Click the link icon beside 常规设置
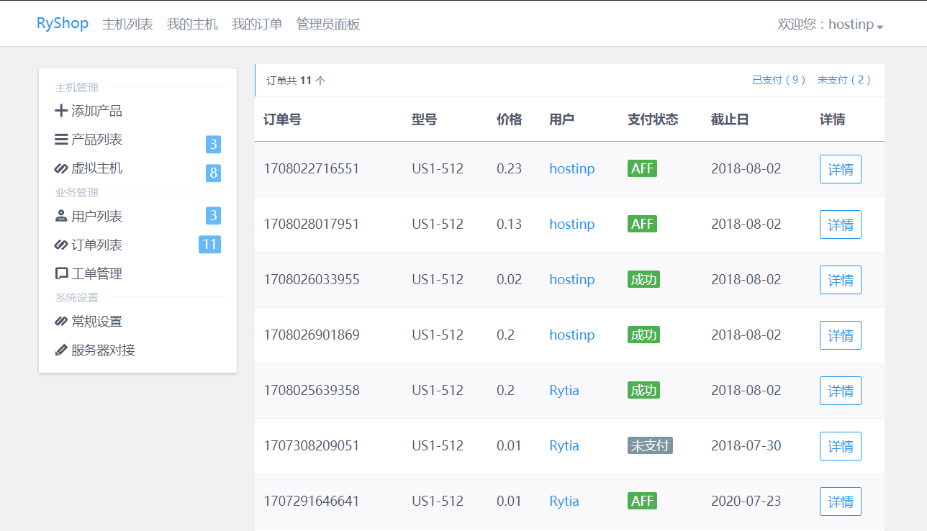The image size is (927, 531). coord(61,322)
